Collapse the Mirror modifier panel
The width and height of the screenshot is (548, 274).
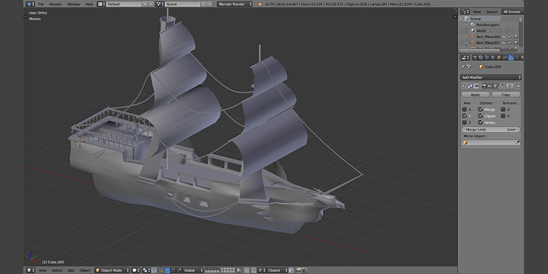coord(464,86)
